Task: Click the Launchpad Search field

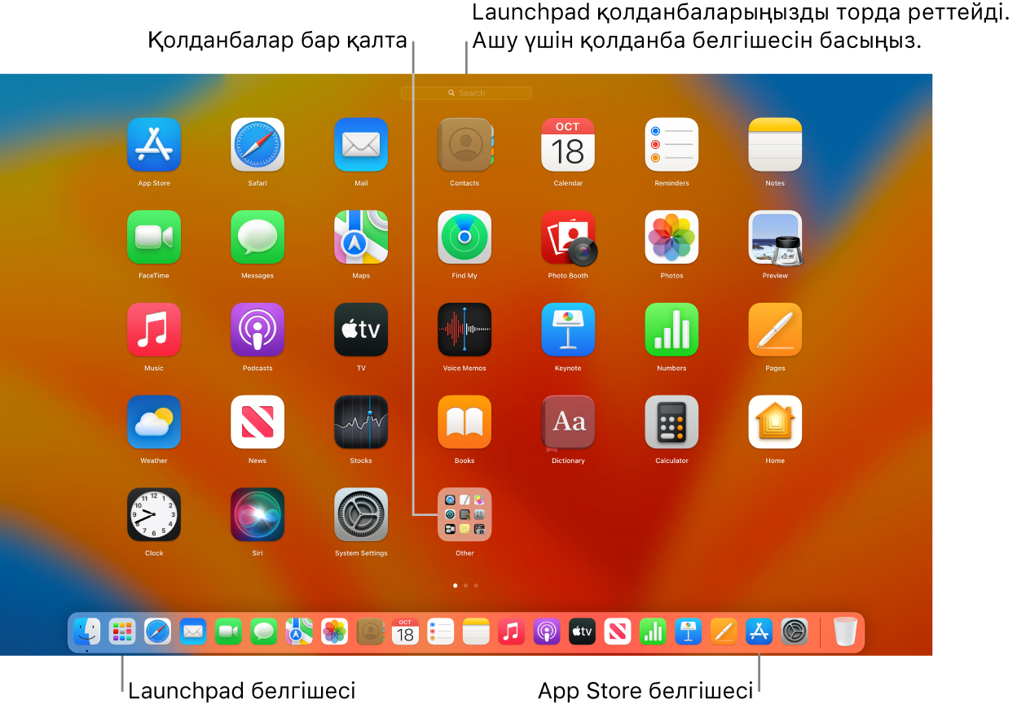Action: pyautogui.click(x=466, y=94)
